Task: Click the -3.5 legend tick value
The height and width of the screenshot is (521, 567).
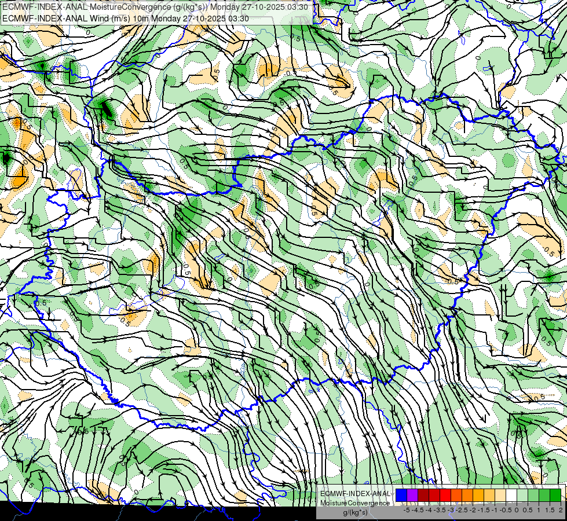Action: tap(440, 510)
